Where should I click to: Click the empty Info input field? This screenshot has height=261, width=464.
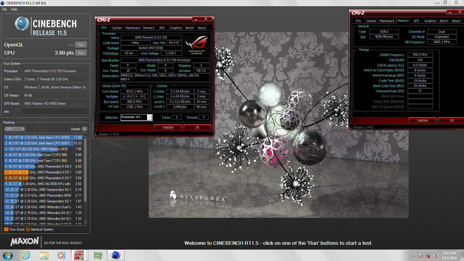coord(55,112)
